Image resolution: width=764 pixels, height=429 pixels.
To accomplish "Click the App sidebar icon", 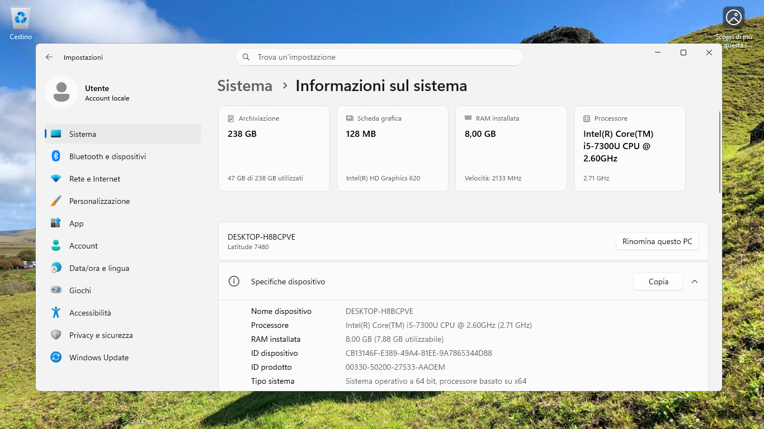I will coord(56,223).
